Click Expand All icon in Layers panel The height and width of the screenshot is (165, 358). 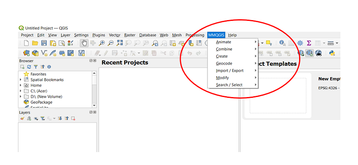coord(60,118)
